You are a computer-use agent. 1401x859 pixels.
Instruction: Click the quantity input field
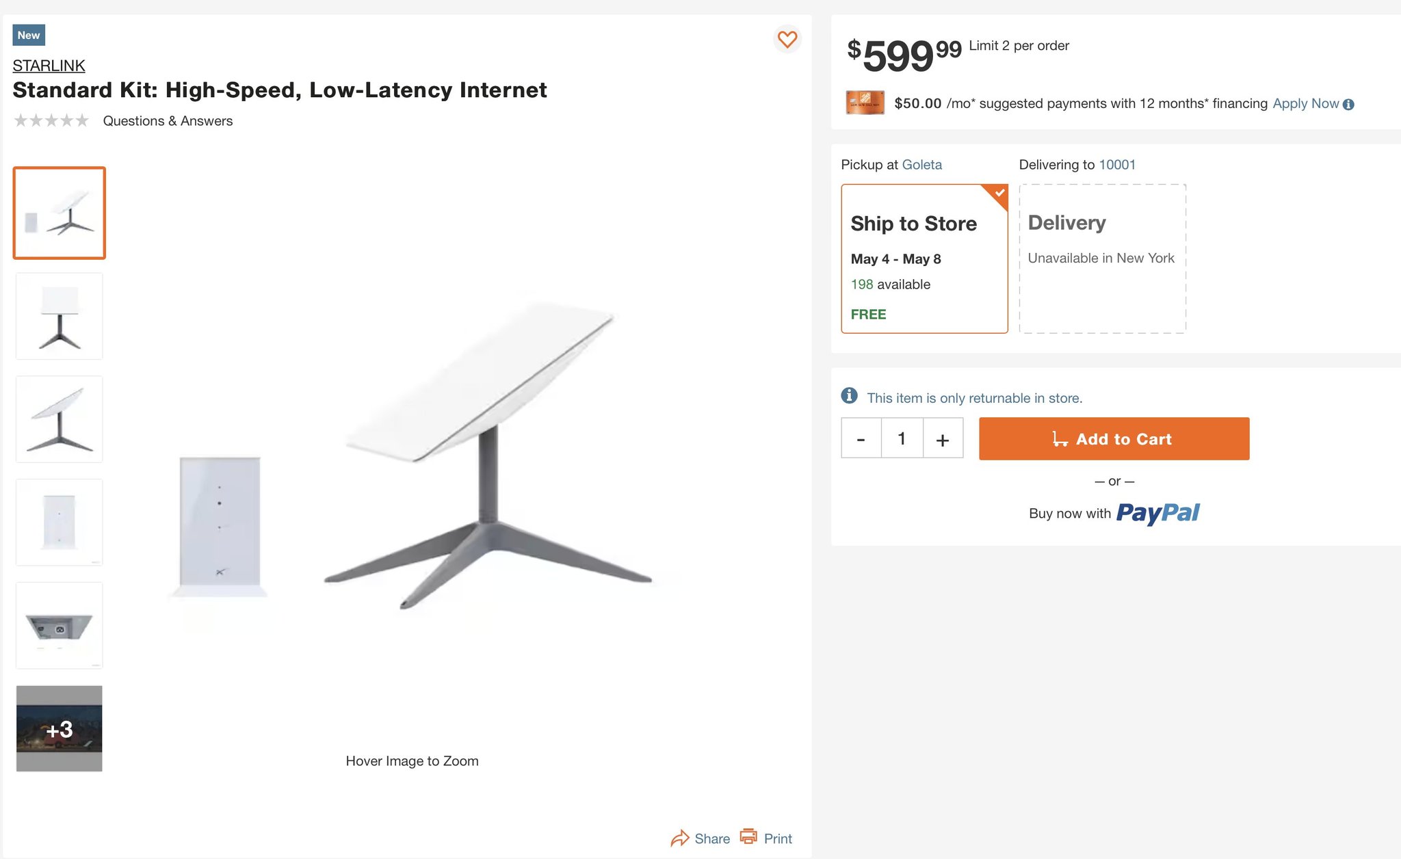pyautogui.click(x=902, y=438)
